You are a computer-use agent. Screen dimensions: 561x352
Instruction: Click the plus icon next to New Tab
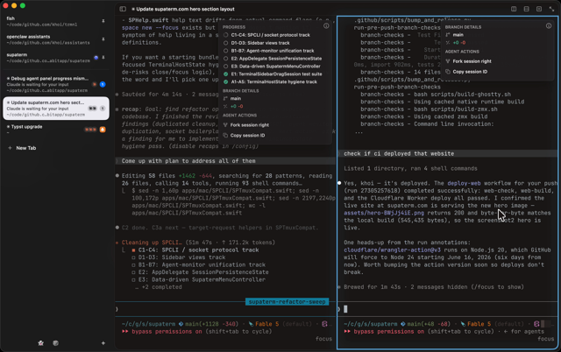[10, 148]
